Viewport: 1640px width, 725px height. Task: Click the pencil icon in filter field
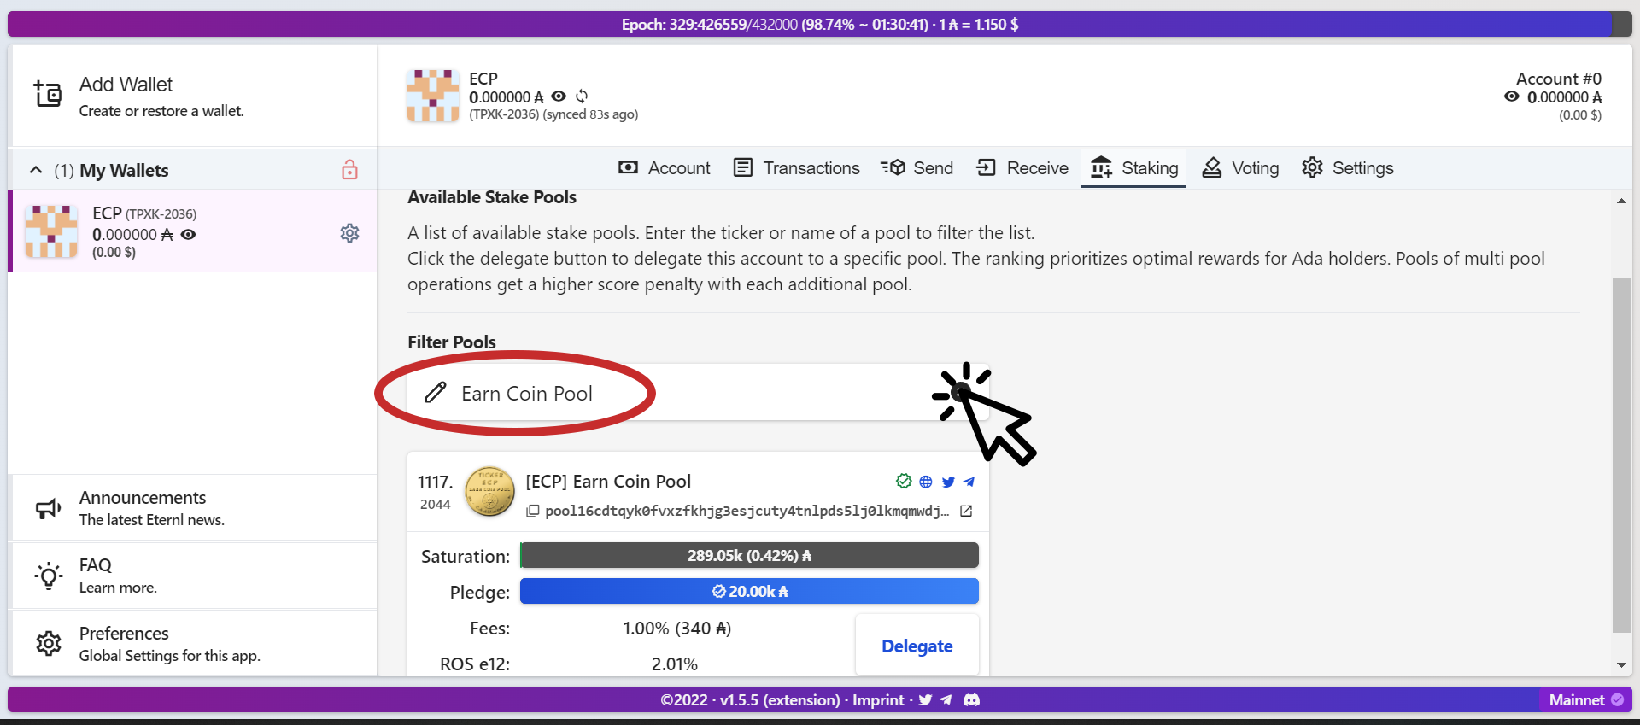436,393
